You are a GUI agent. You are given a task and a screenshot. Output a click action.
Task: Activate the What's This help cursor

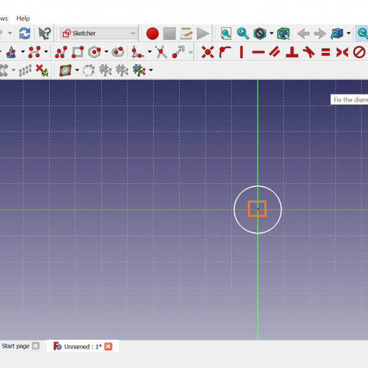[x=44, y=33]
